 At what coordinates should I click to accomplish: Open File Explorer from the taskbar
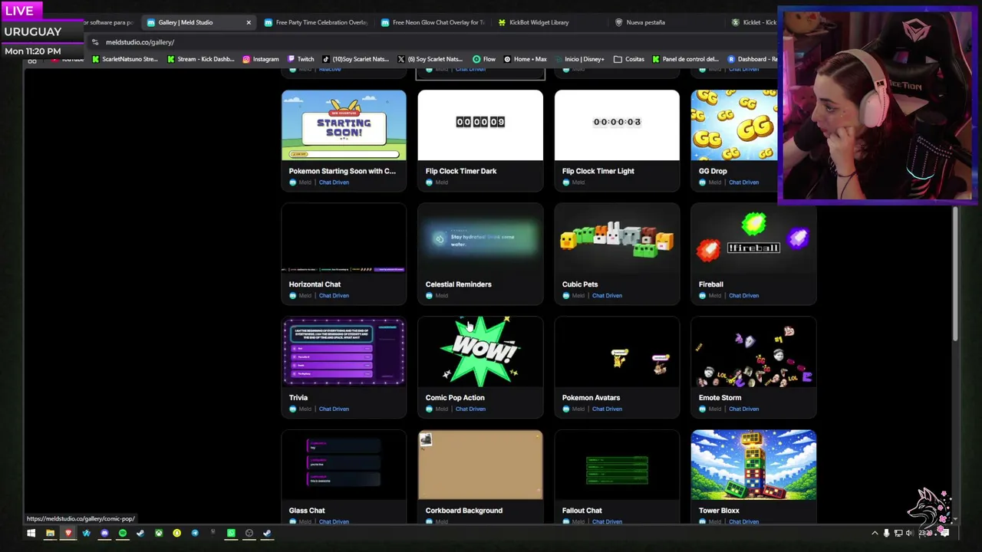click(50, 533)
